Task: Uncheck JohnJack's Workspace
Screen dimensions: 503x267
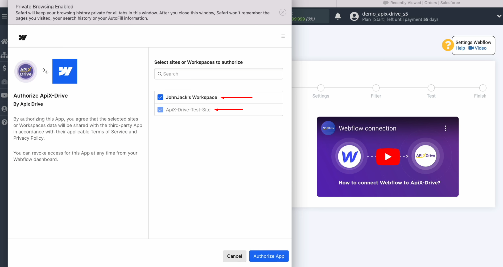Action: tap(160, 97)
